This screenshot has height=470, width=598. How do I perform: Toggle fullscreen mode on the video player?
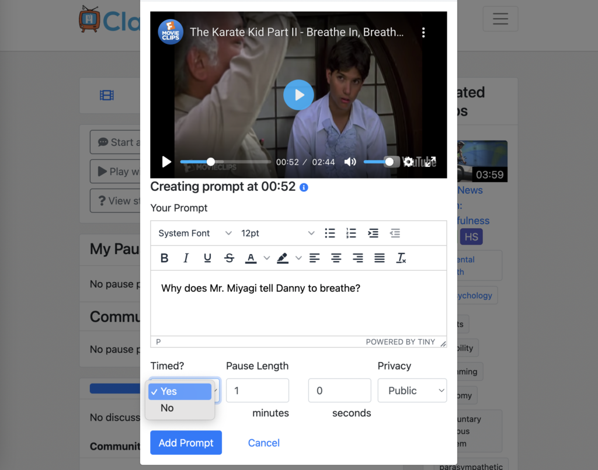click(430, 162)
